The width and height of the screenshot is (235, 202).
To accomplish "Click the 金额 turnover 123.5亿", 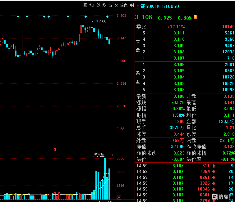I will 227,121.
